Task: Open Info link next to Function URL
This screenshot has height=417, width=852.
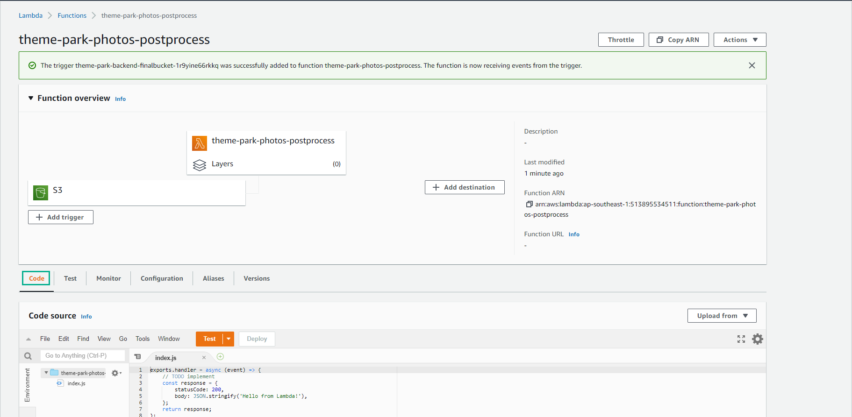Action: tap(574, 234)
